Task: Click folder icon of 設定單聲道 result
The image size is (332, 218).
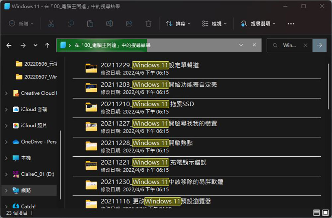Action: [x=91, y=68]
